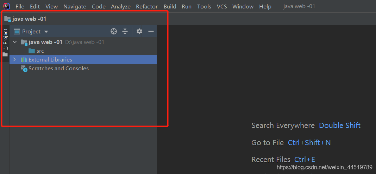Click the Project label in panel header
376x174 pixels.
[x=31, y=32]
